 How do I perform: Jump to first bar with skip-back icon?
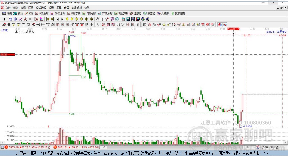point(47,19)
